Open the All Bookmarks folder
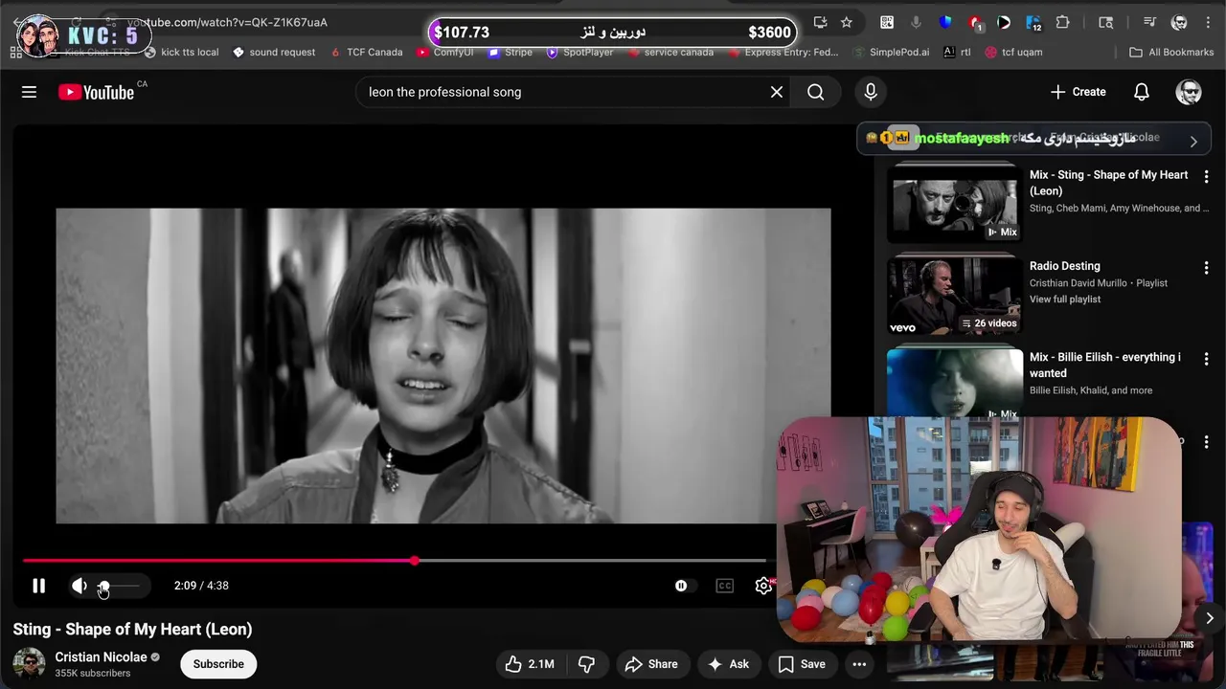1226x689 pixels. [x=1171, y=52]
